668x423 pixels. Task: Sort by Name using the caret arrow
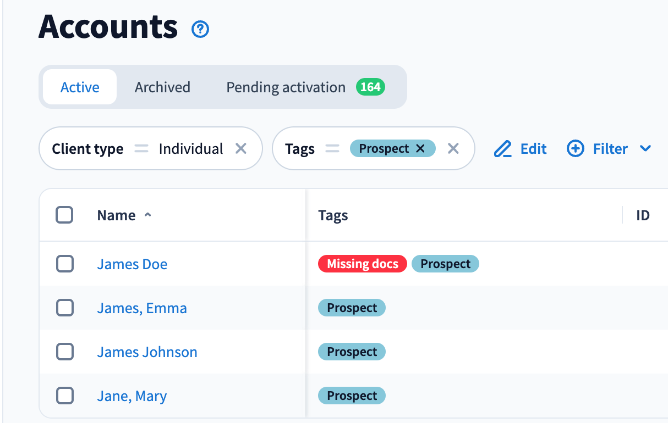(147, 215)
